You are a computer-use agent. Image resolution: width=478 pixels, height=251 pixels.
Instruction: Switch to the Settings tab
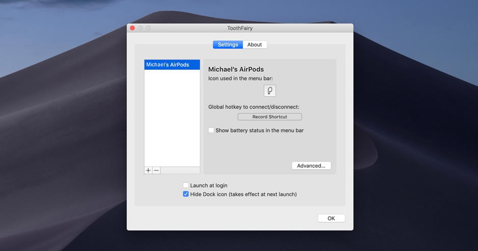point(228,44)
